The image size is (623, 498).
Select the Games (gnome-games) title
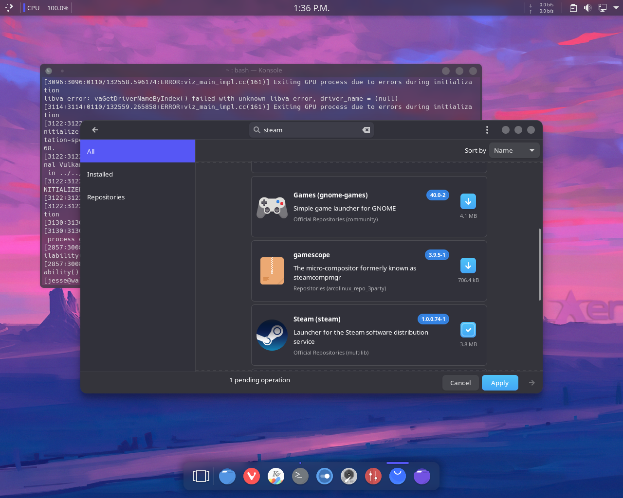tap(330, 195)
